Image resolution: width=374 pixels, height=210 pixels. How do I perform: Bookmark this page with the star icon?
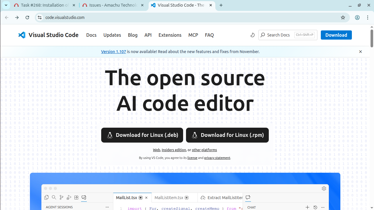coord(343,17)
